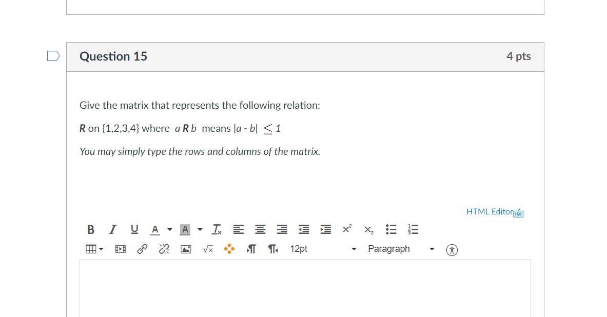Click the text 'Give the matrix that represents'
Image resolution: width=607 pixels, height=317 pixels.
coord(149,105)
